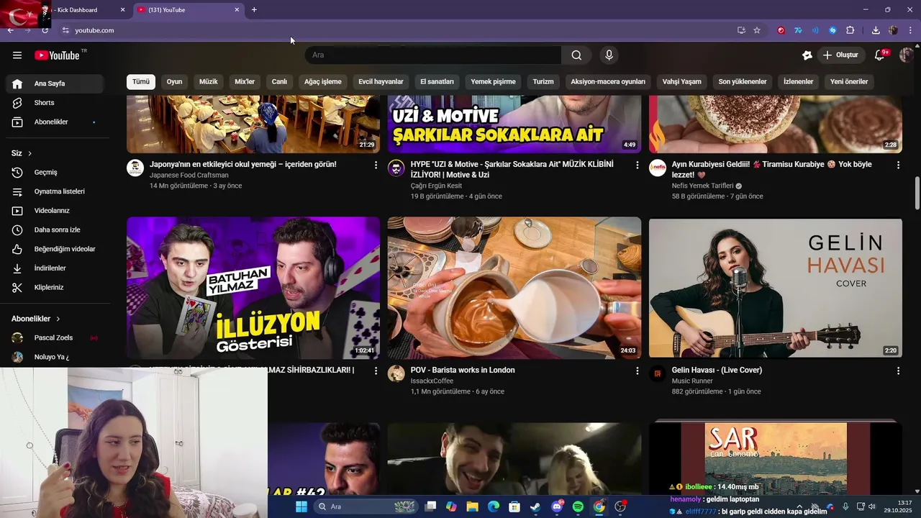921x518 pixels.
Task: Open Chrome downloads
Action: (876, 30)
